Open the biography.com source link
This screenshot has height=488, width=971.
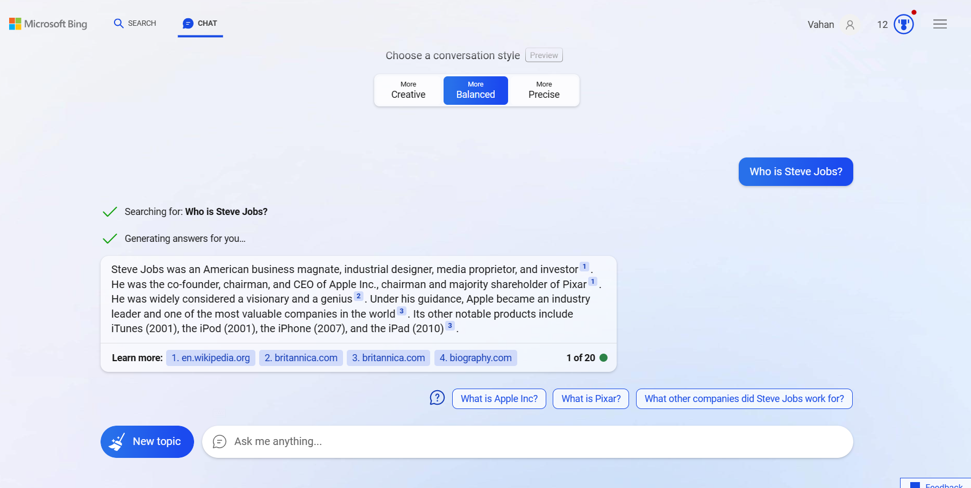(476, 358)
